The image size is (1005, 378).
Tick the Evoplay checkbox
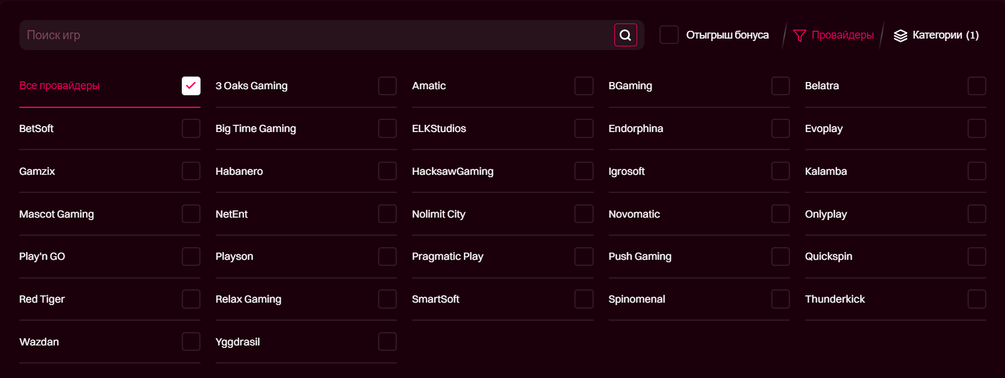click(977, 128)
